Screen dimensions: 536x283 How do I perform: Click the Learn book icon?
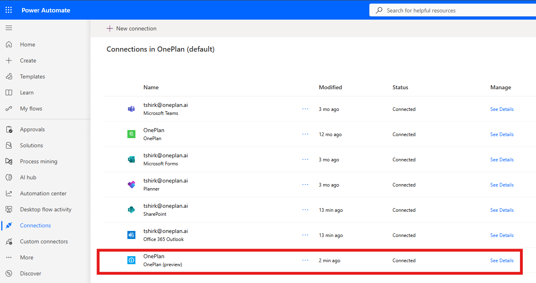point(9,92)
